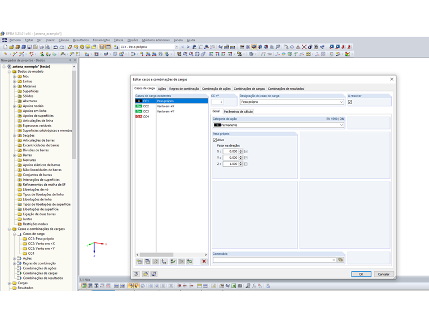Click the red X delete icon in toolbar
Image resolution: width=429 pixels, height=322 pixels.
(304, 47)
